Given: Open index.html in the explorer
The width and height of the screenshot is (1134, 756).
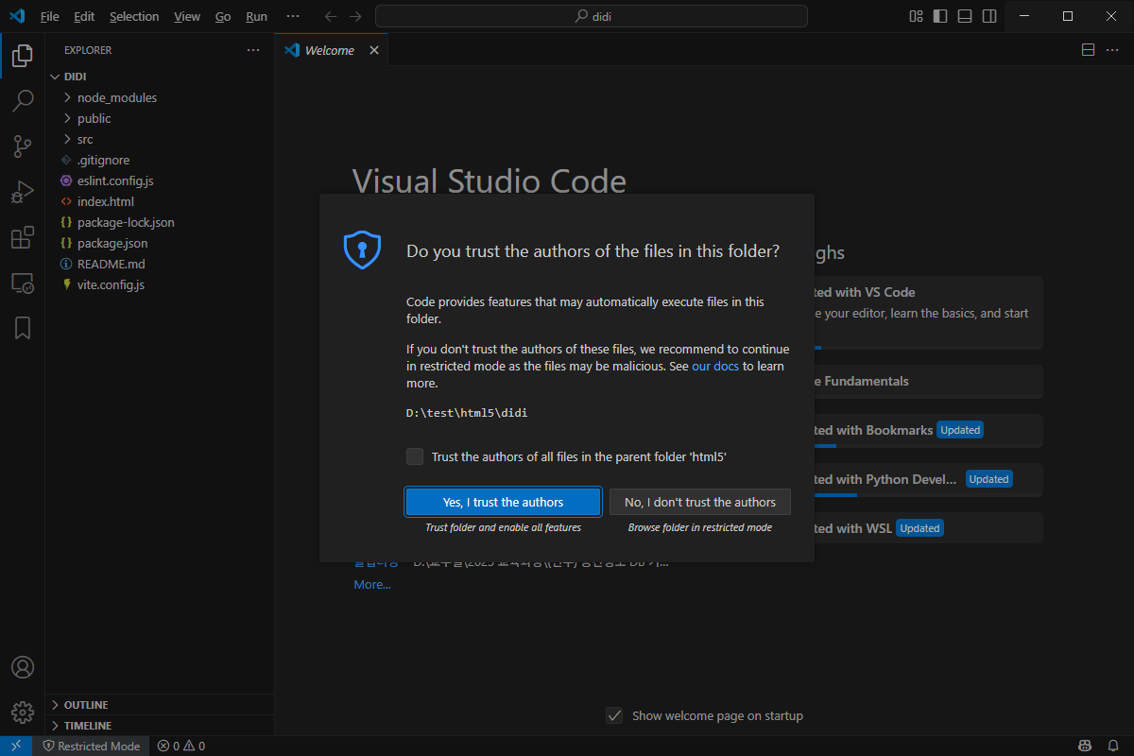Looking at the screenshot, I should (105, 201).
